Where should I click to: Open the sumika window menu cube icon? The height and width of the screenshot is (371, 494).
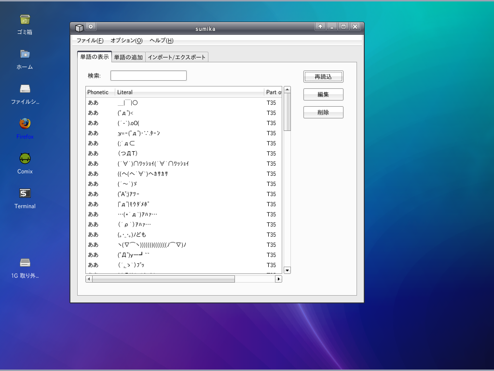[79, 28]
